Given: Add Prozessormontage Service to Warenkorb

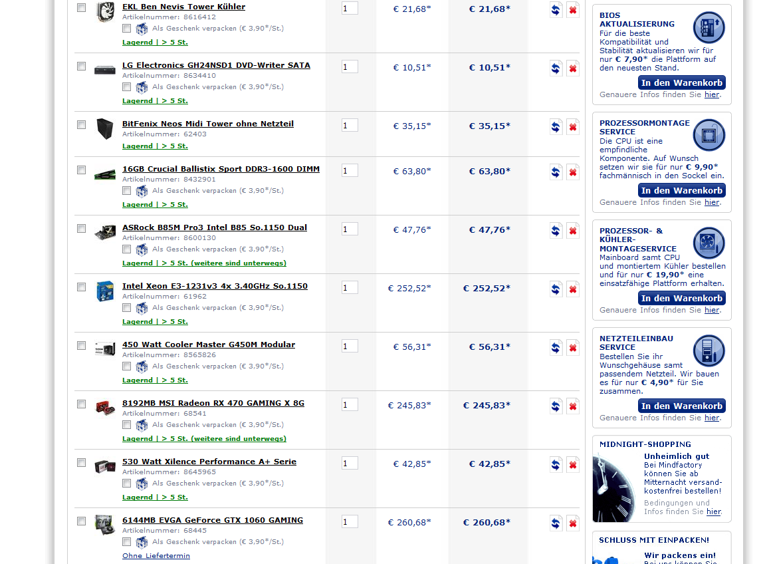Looking at the screenshot, I should click(x=682, y=190).
